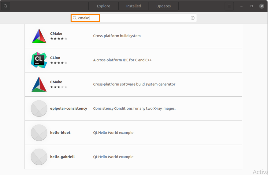Switch to the Updates tab

pyautogui.click(x=164, y=6)
